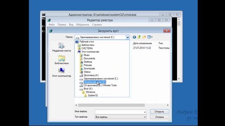Open the Тип файлов combo box
Screen dimensions: 225x126
(121, 117)
